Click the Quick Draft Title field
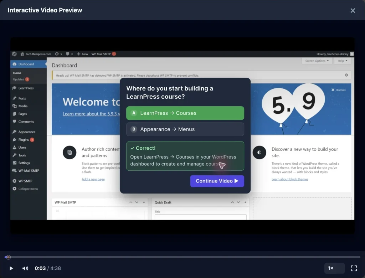This screenshot has height=278, width=365. click(200, 217)
